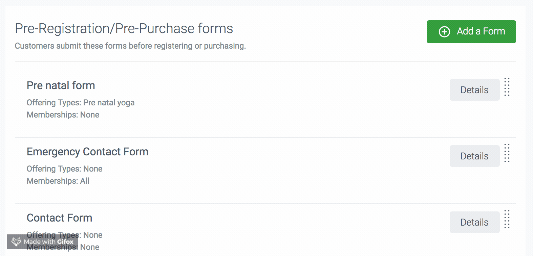Open Details for Pre natal form
Viewport: 533px width, 256px height.
point(474,90)
